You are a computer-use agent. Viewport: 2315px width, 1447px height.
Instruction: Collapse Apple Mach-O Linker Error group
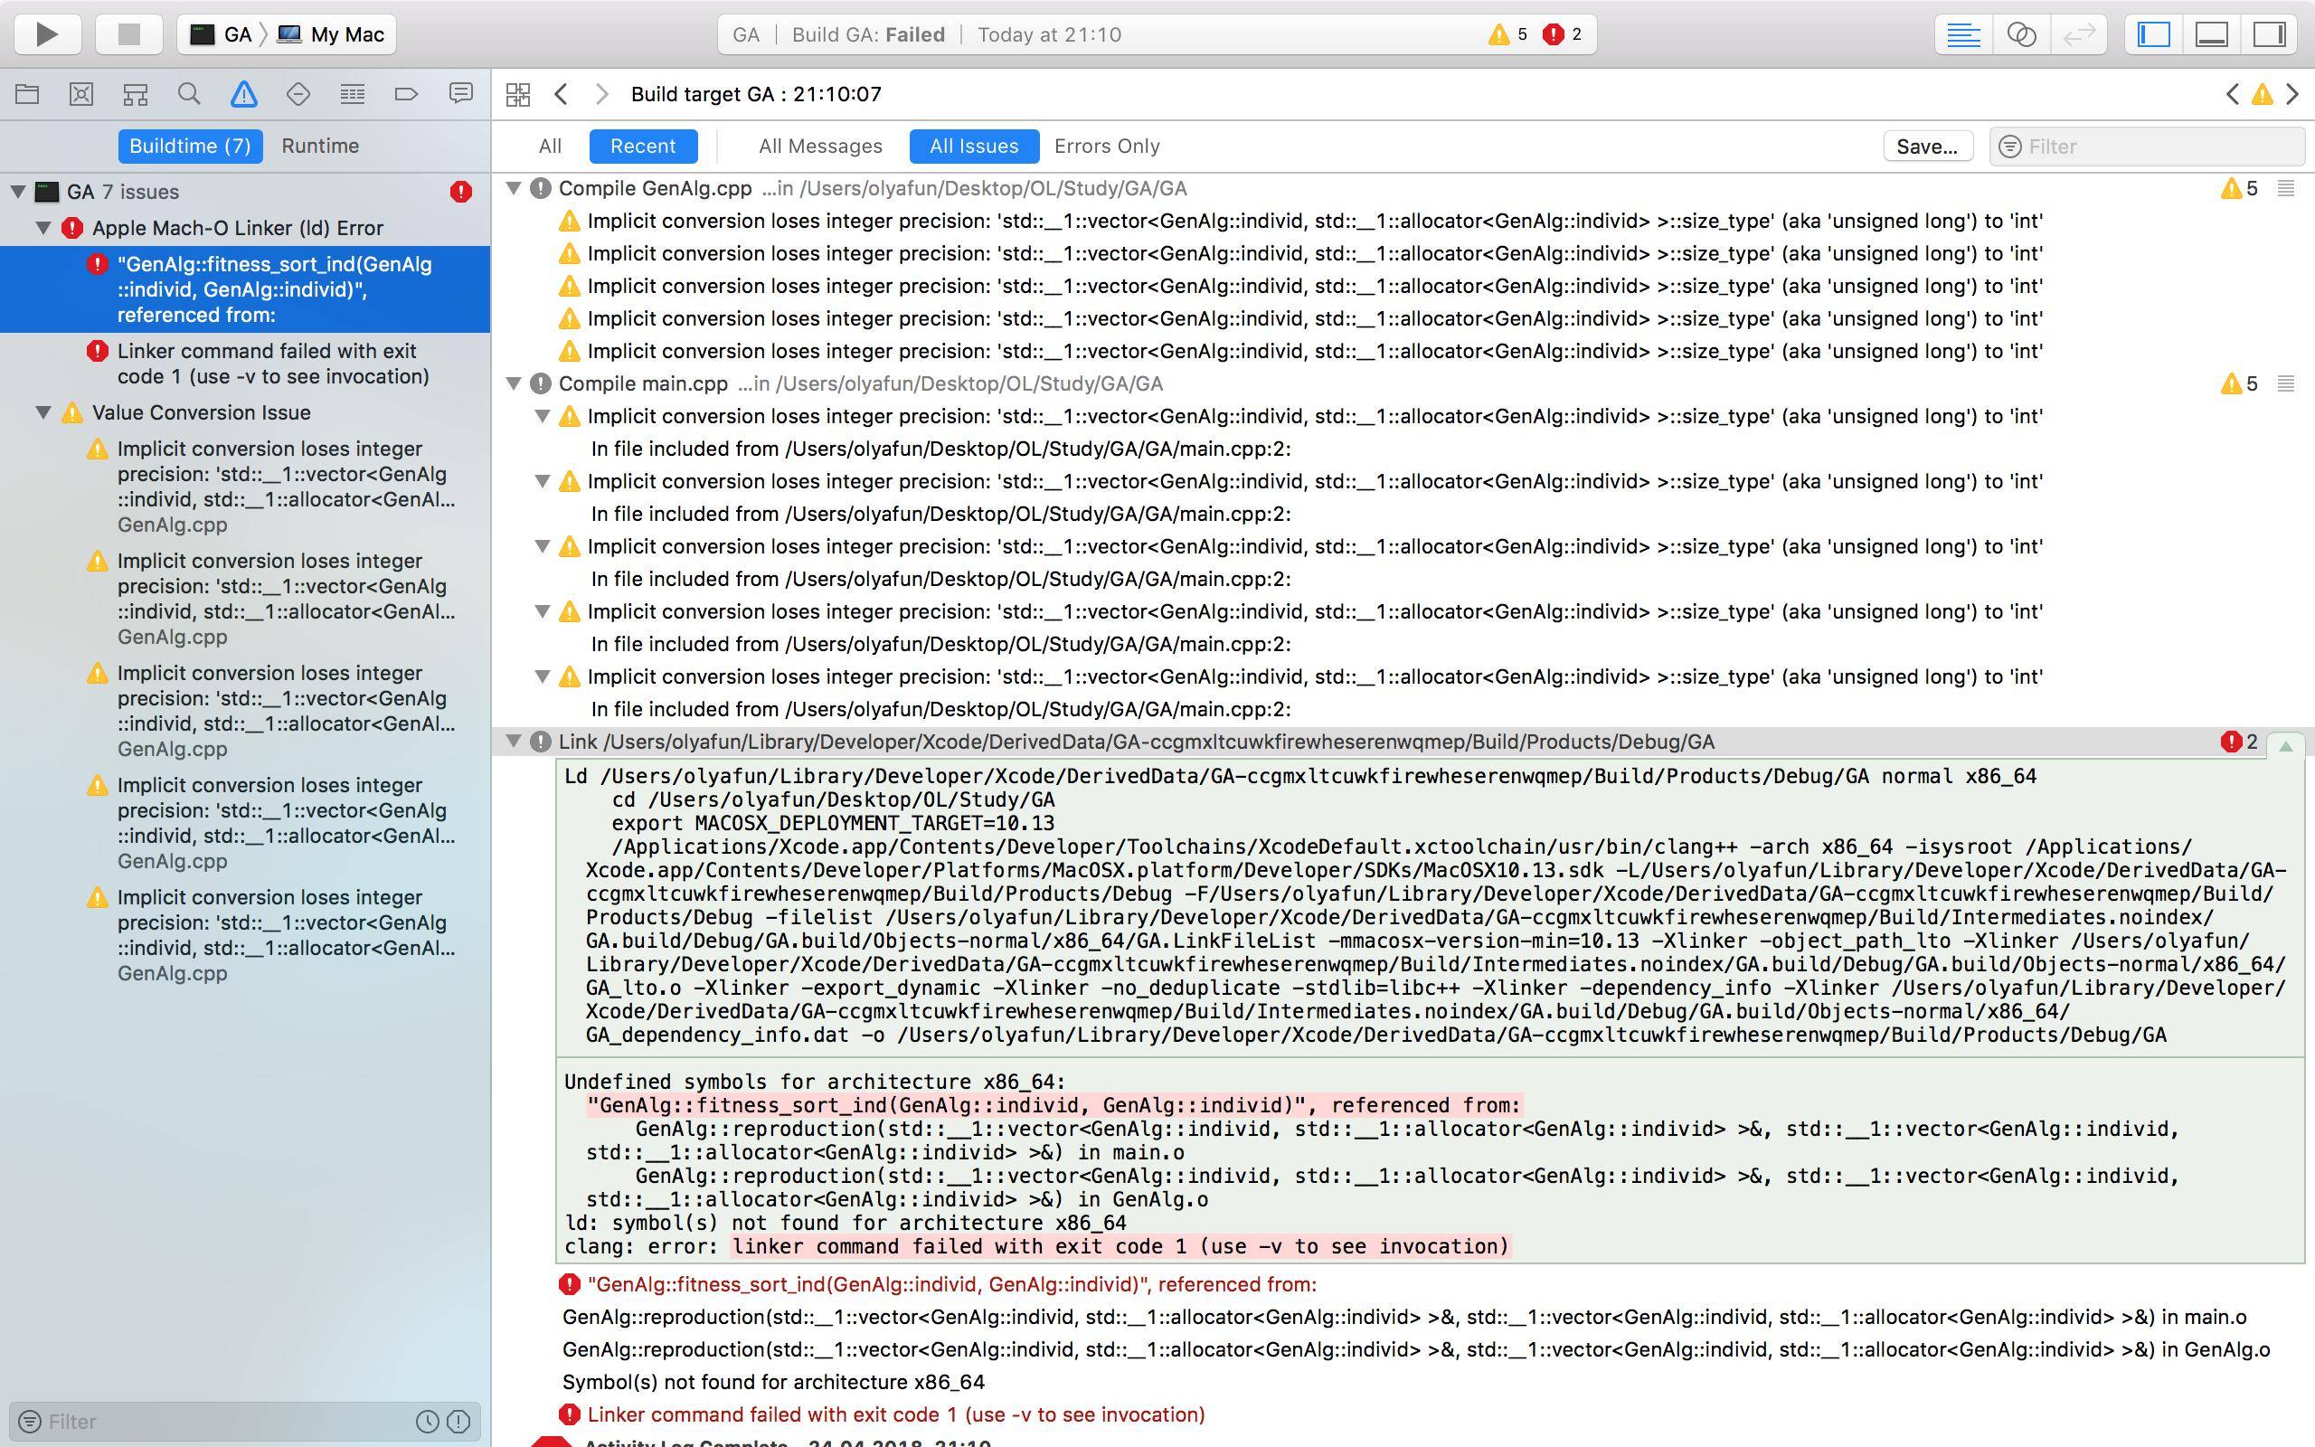[43, 228]
